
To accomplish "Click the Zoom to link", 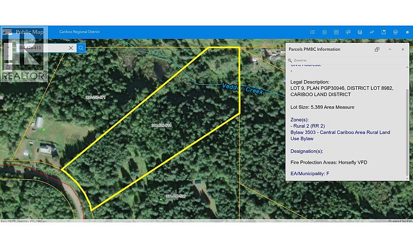I will click(x=297, y=60).
